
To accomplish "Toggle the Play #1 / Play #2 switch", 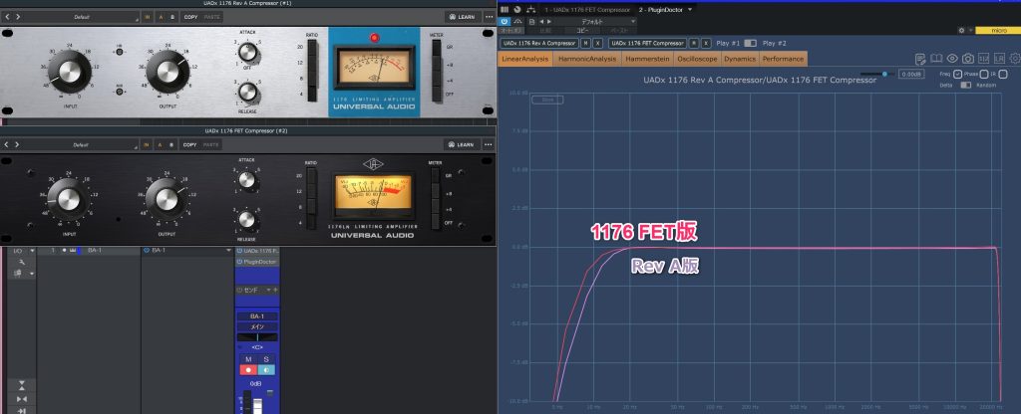I will pyautogui.click(x=750, y=44).
